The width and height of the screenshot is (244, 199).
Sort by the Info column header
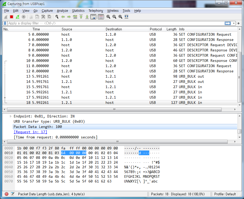pos(208,29)
